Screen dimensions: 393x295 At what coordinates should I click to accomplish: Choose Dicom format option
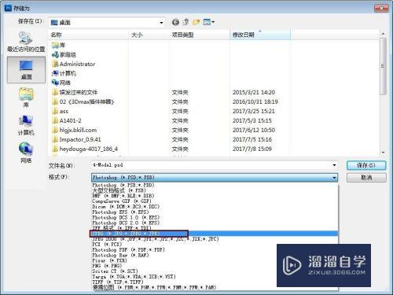(215, 207)
